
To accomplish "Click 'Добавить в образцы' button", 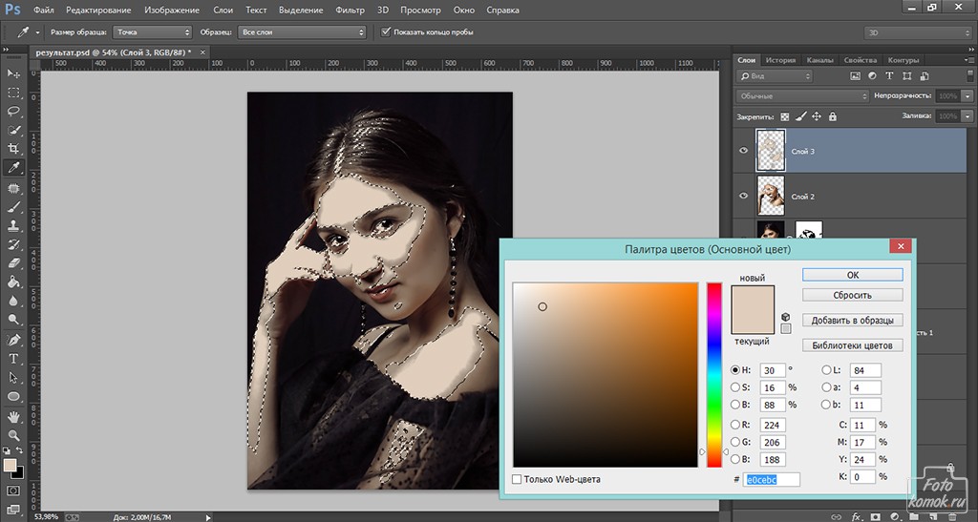I will coord(853,321).
